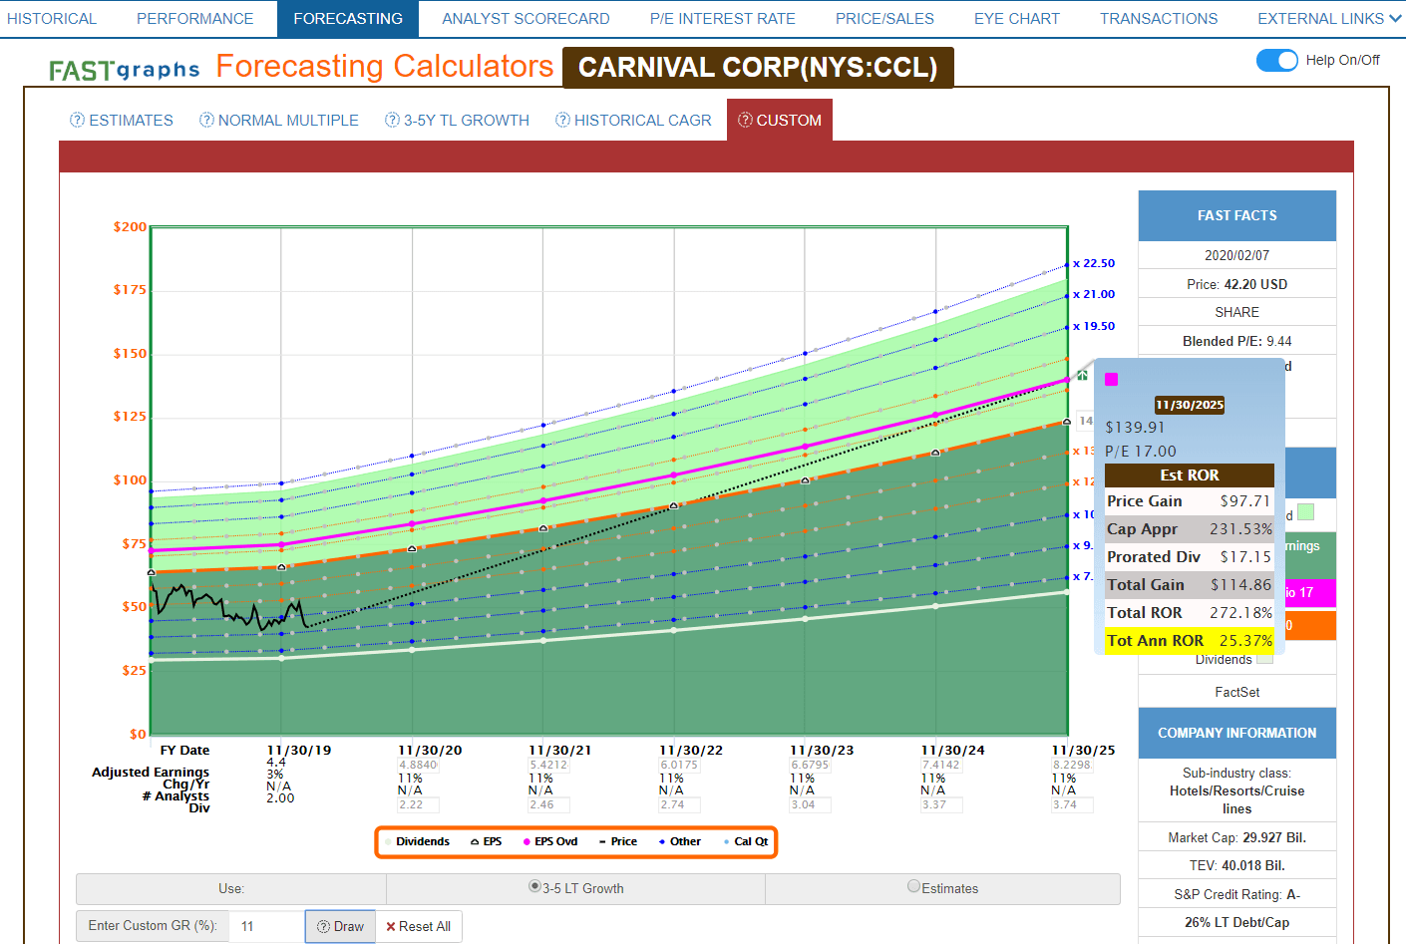This screenshot has width=1406, height=944.
Task: Toggle the Price series label in legend
Action: 624,842
